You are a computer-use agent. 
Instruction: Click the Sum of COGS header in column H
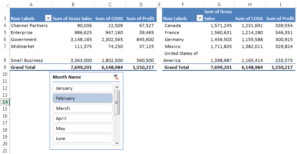[249, 19]
